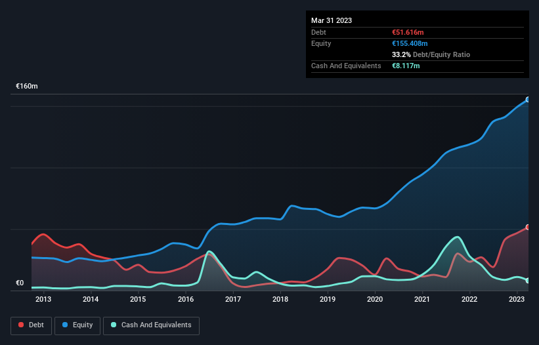Click the teal Cash legend dot

(114, 325)
